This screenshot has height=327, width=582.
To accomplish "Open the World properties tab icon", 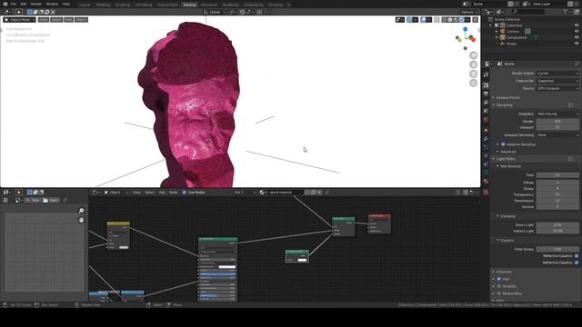I will [x=486, y=119].
